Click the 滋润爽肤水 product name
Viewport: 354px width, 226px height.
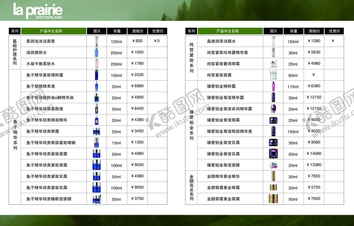tap(40, 53)
